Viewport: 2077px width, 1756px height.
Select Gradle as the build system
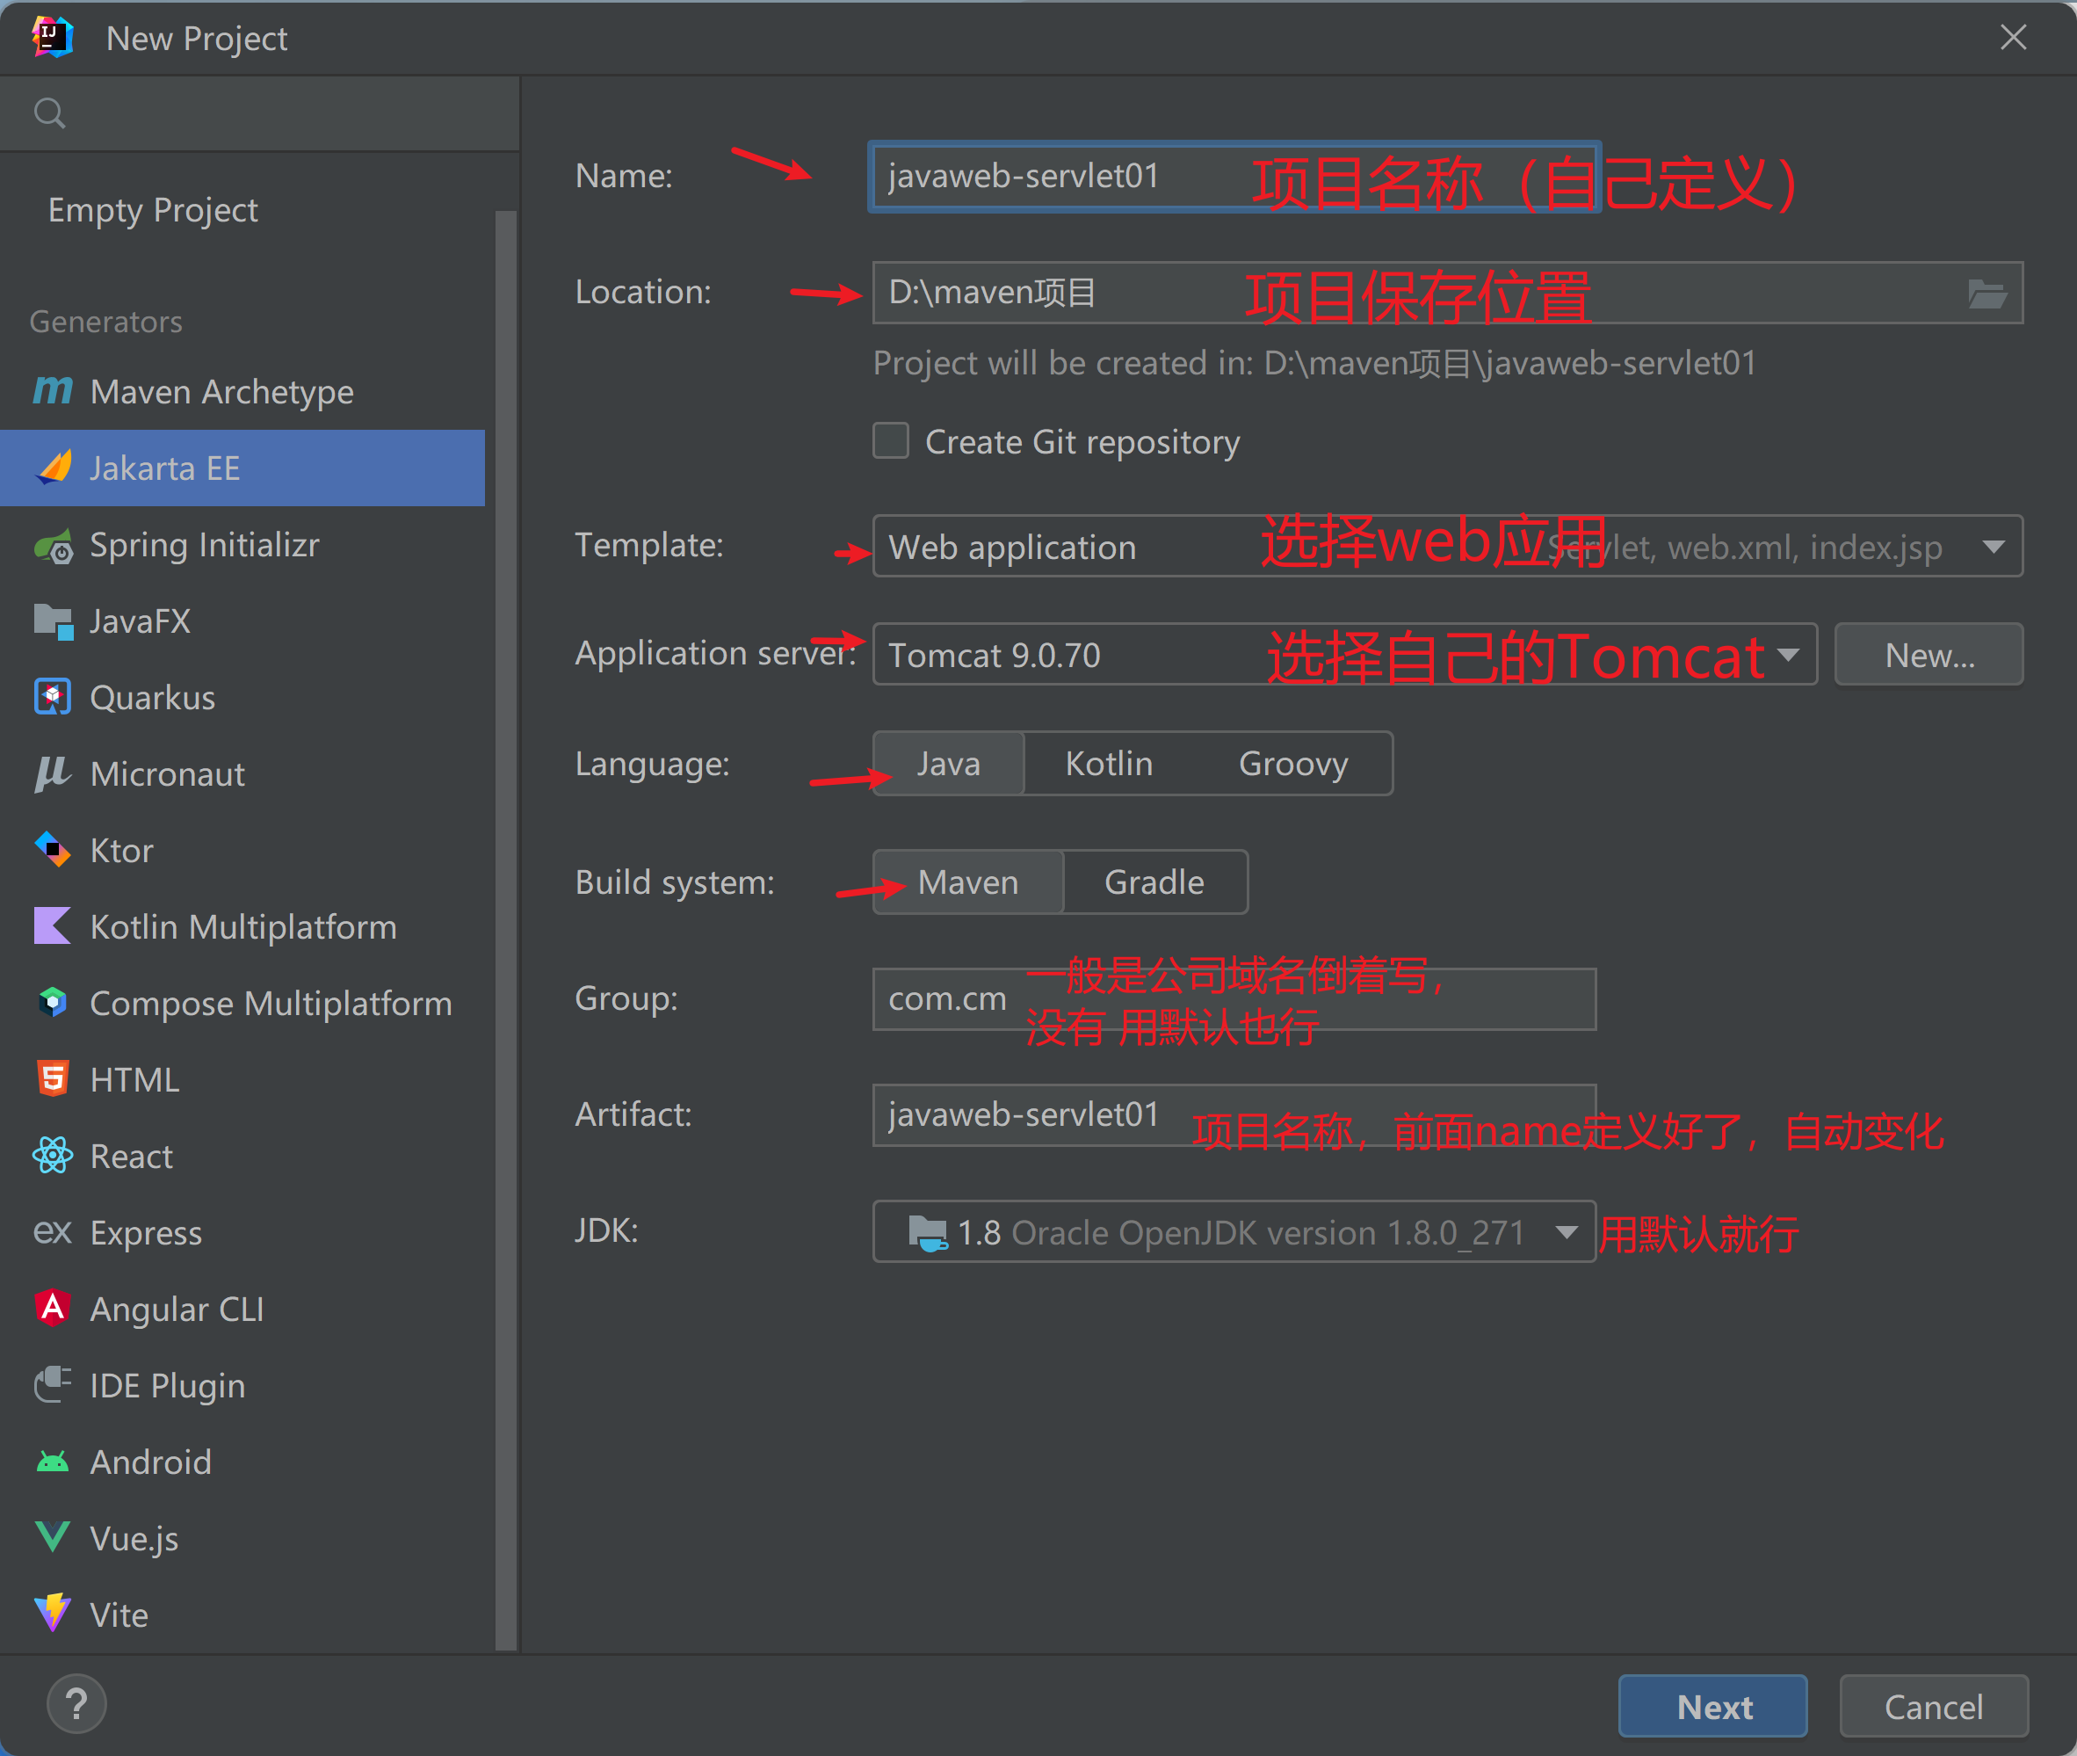(x=1154, y=883)
